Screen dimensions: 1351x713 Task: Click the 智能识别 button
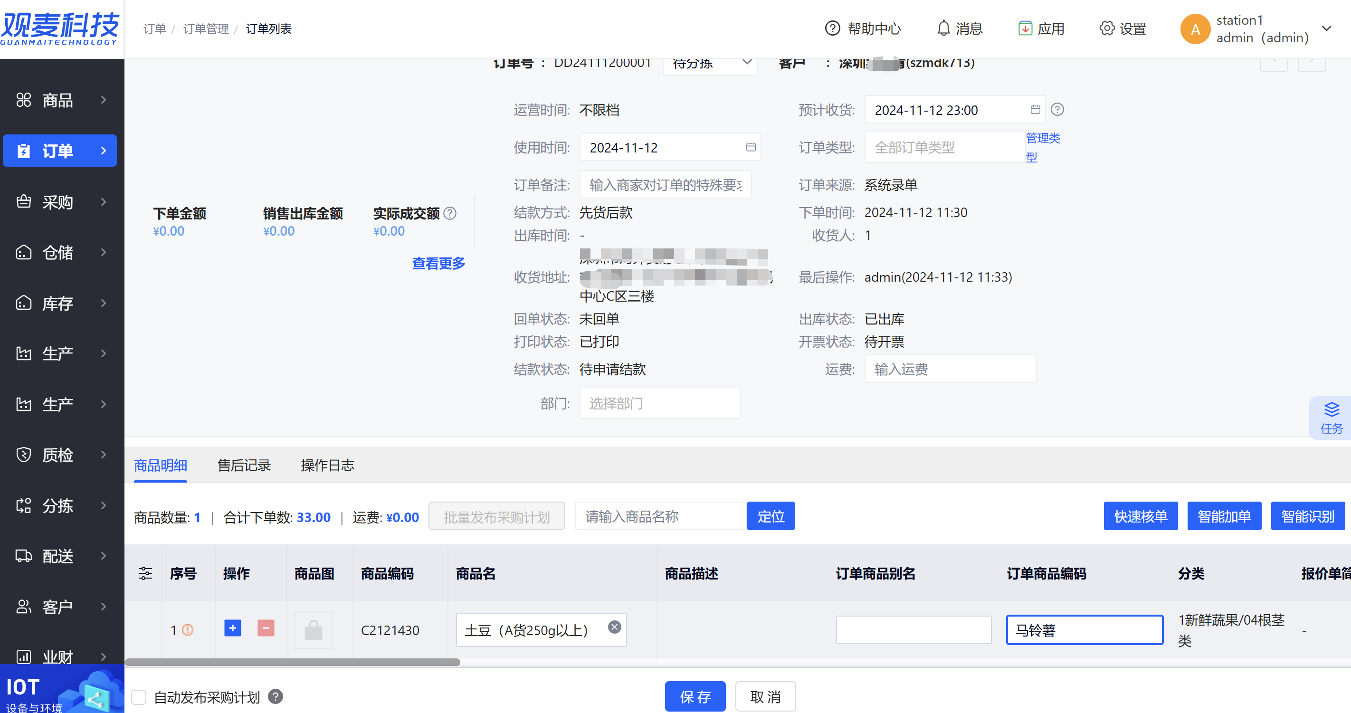click(1308, 516)
